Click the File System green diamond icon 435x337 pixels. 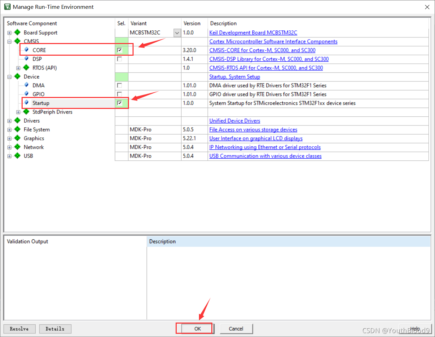point(17,129)
